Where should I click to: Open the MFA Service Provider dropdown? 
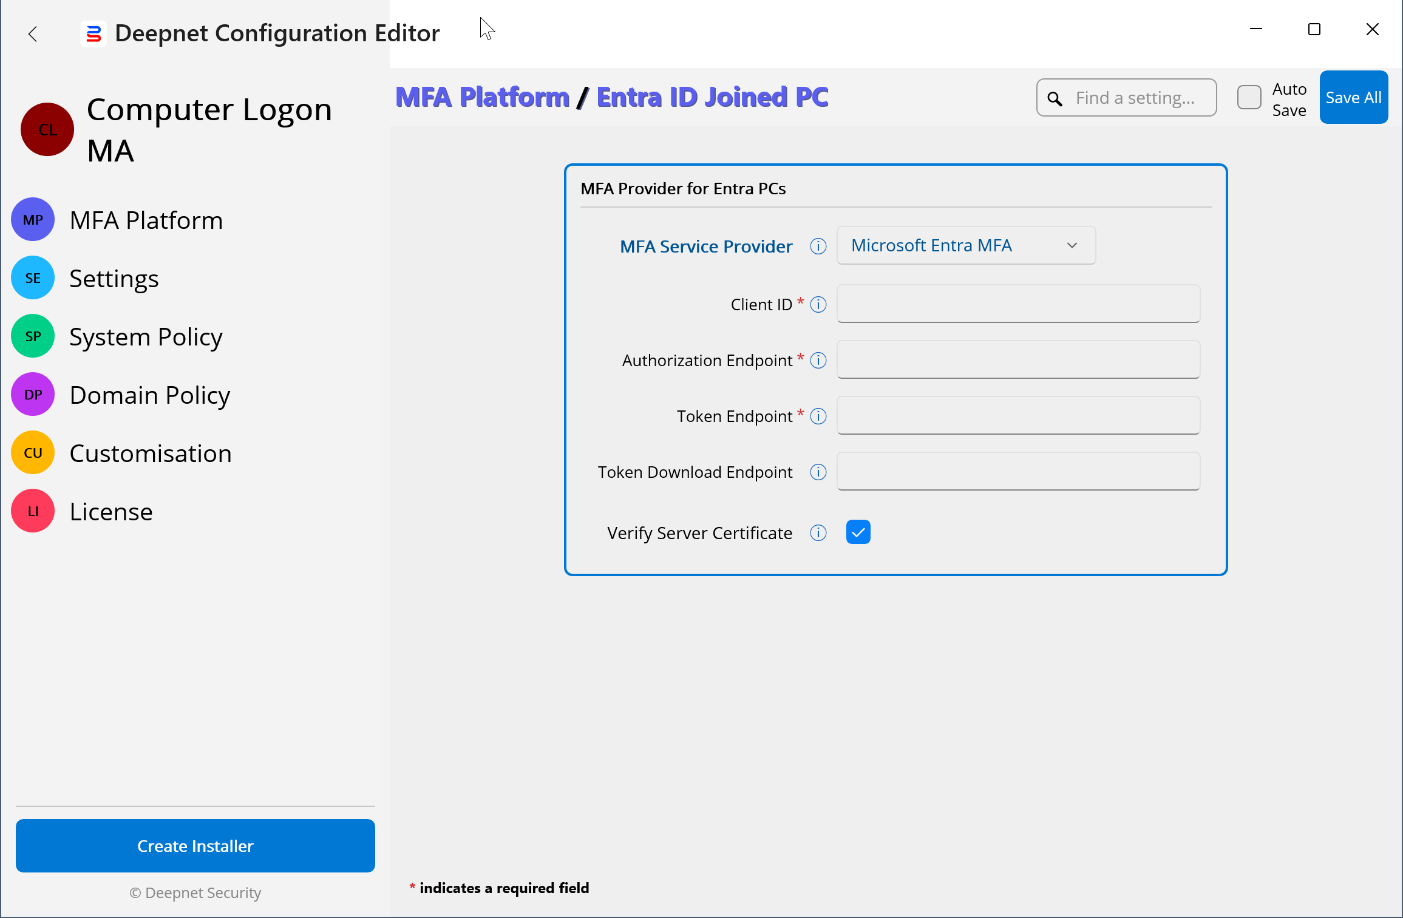[965, 245]
